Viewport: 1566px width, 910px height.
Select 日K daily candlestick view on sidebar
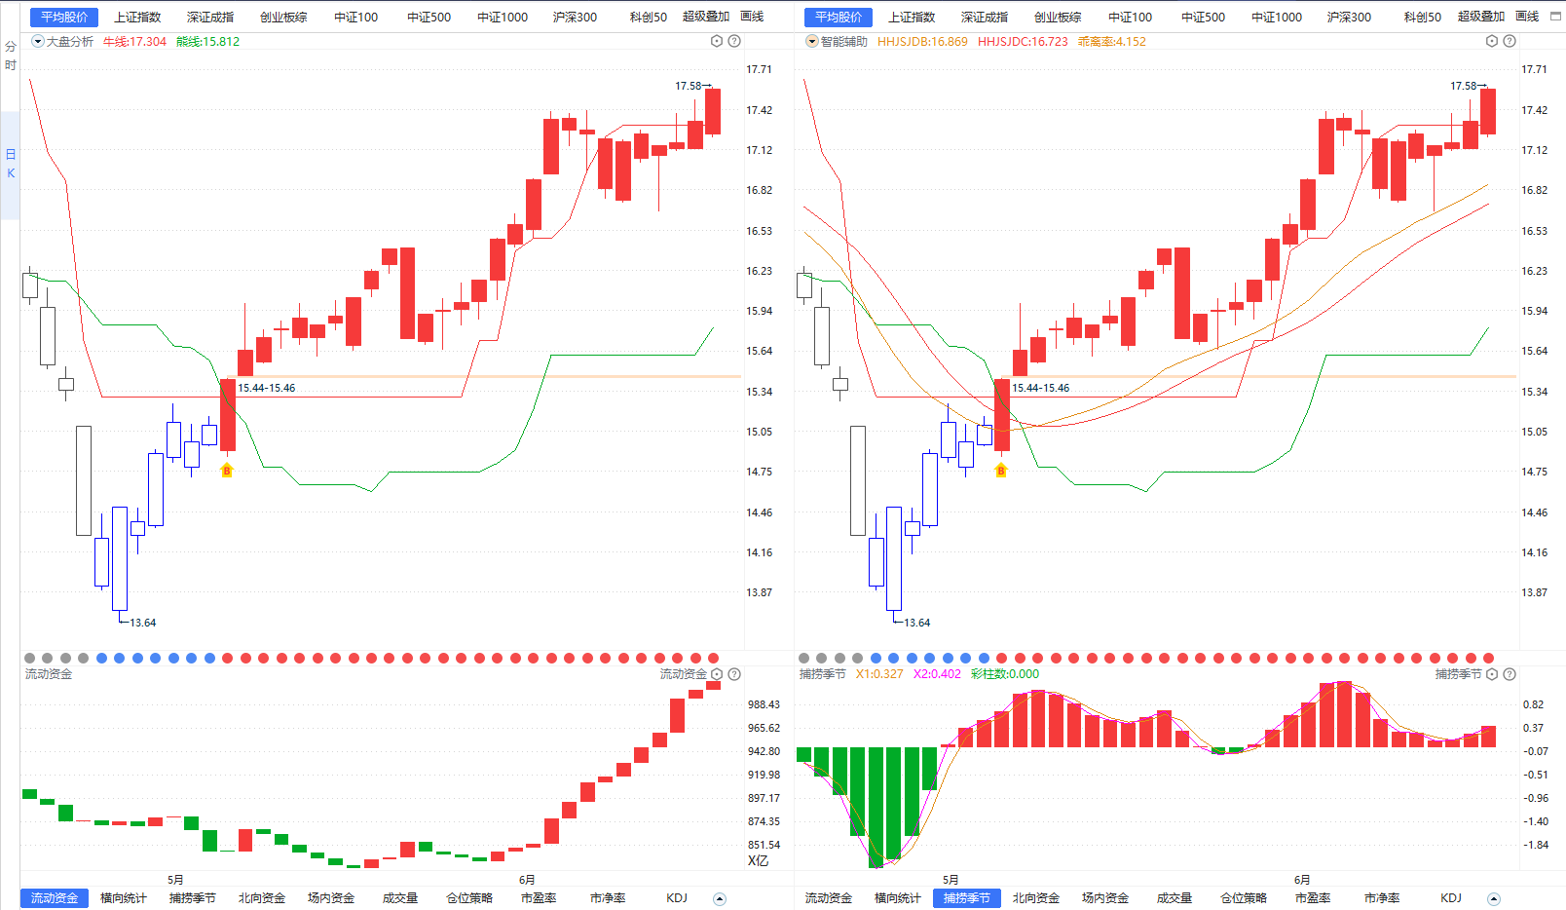pos(11,164)
